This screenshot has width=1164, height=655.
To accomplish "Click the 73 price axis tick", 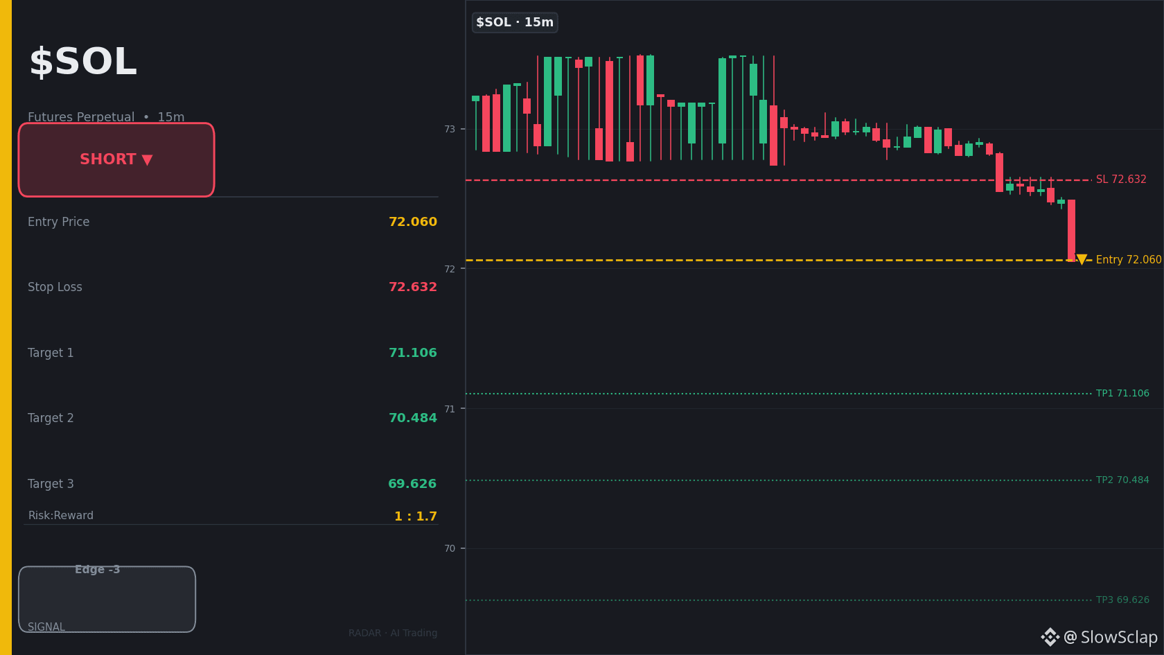I will [450, 129].
